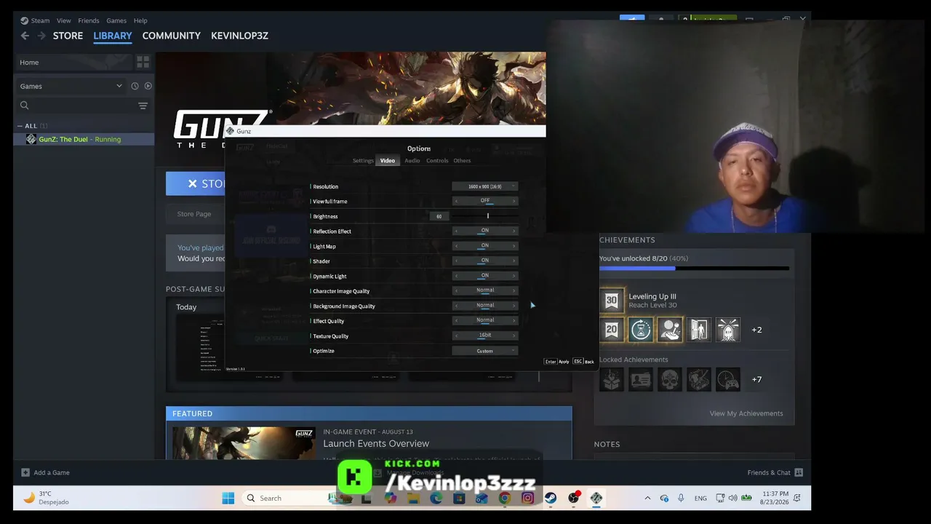Switch to the Audio options tab
Viewport: 931px width, 524px height.
pyautogui.click(x=412, y=161)
